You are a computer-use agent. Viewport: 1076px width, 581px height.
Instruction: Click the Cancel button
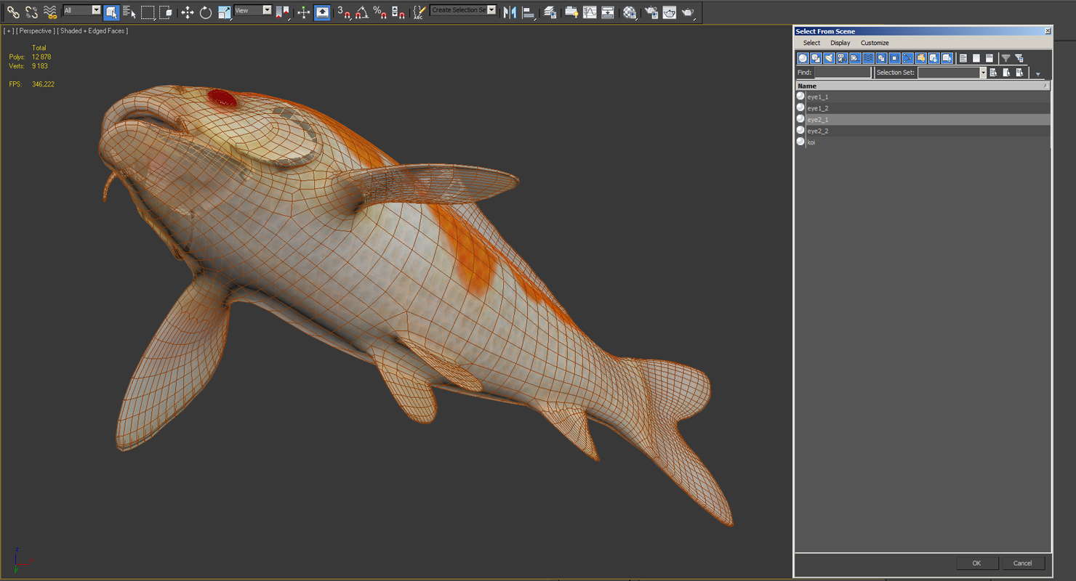(1022, 563)
